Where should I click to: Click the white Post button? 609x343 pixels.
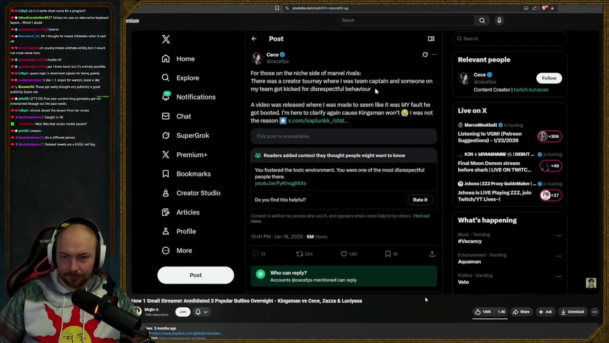tap(196, 275)
